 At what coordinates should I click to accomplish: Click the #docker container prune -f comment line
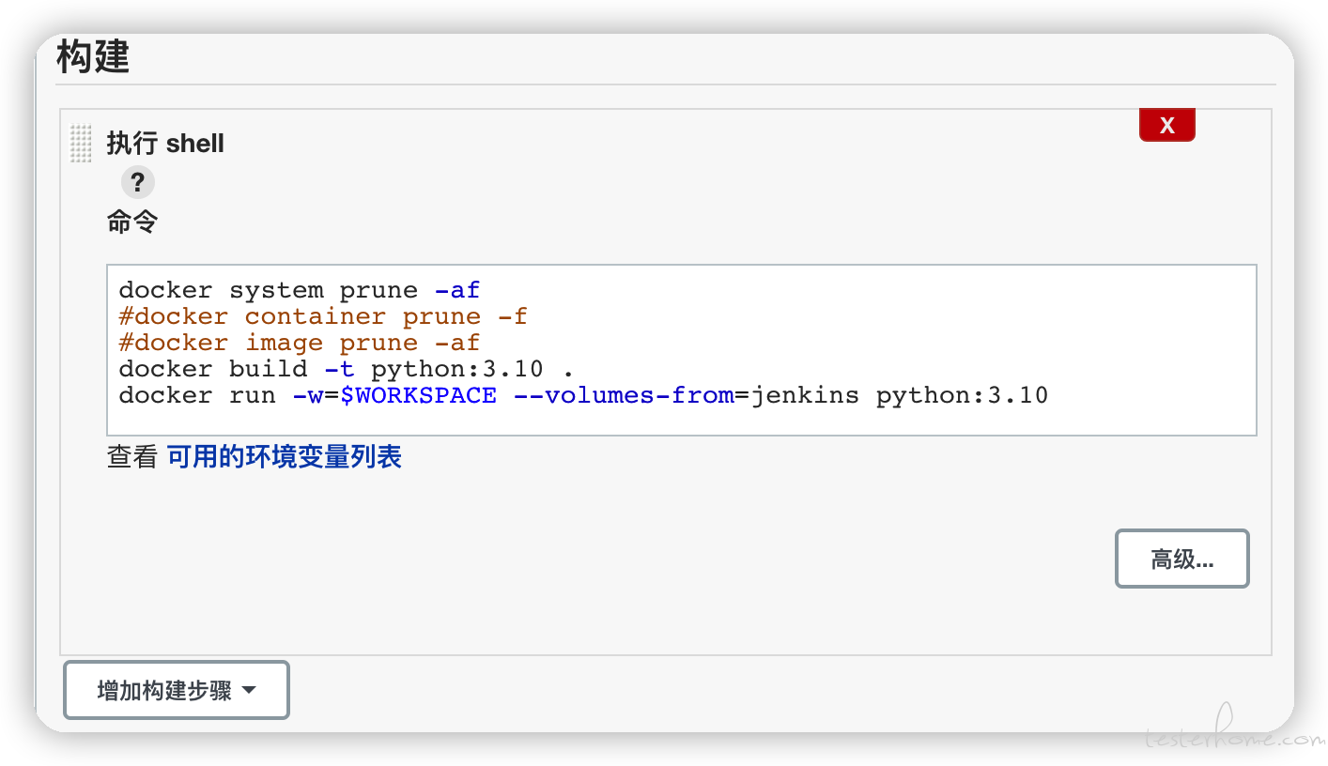point(323,316)
